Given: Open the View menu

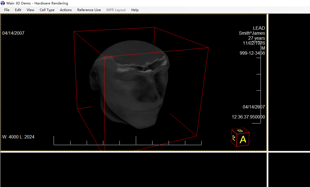Looking at the screenshot, I should [30, 10].
